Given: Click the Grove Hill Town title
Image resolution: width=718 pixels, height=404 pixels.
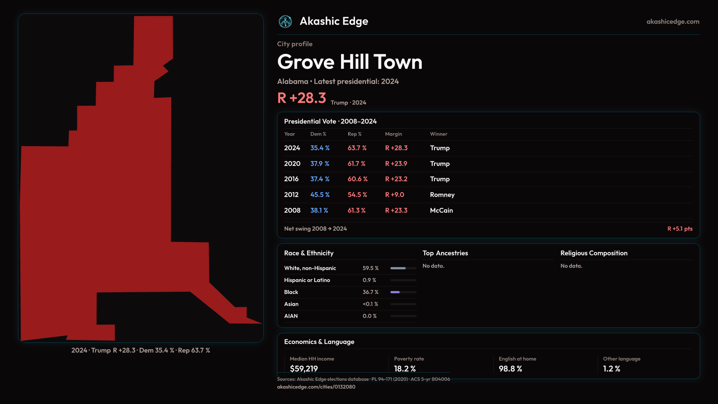Looking at the screenshot, I should (349, 62).
